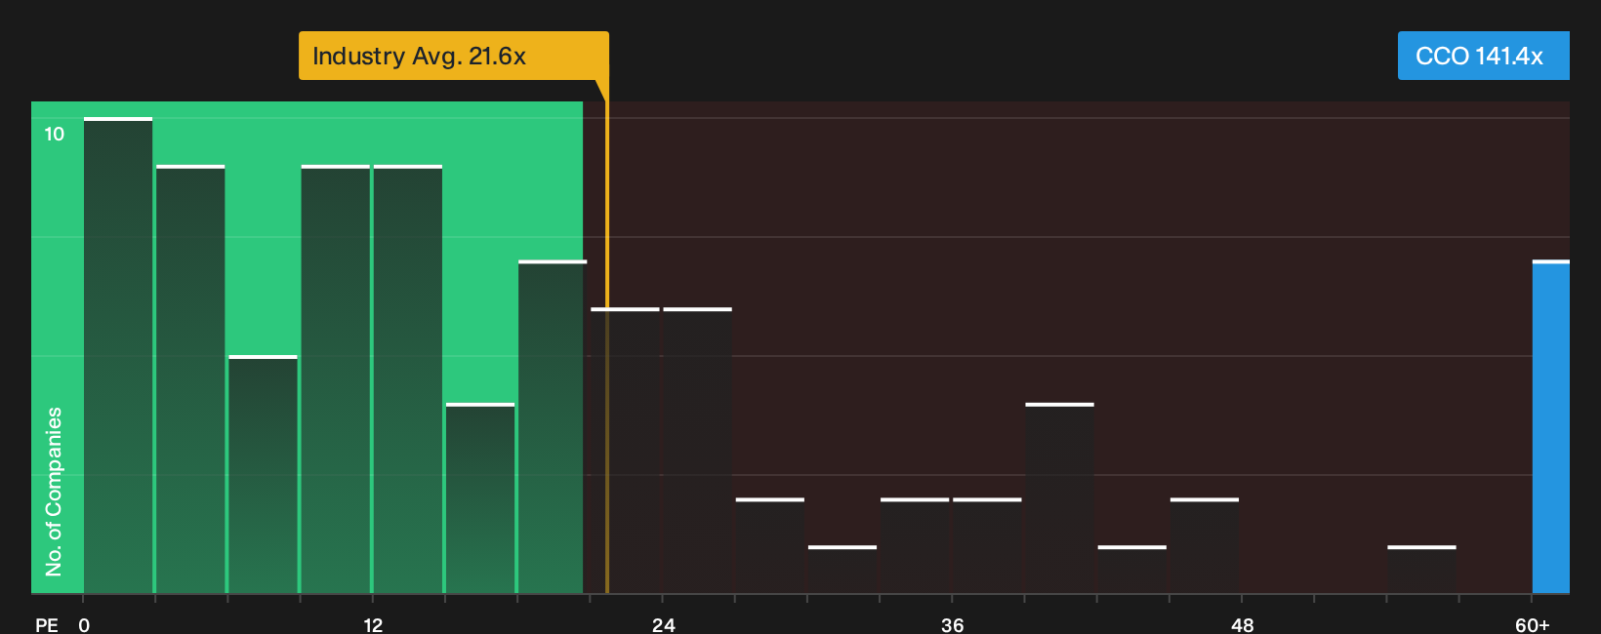Click the x-axis tick label '0'

pyautogui.click(x=84, y=625)
